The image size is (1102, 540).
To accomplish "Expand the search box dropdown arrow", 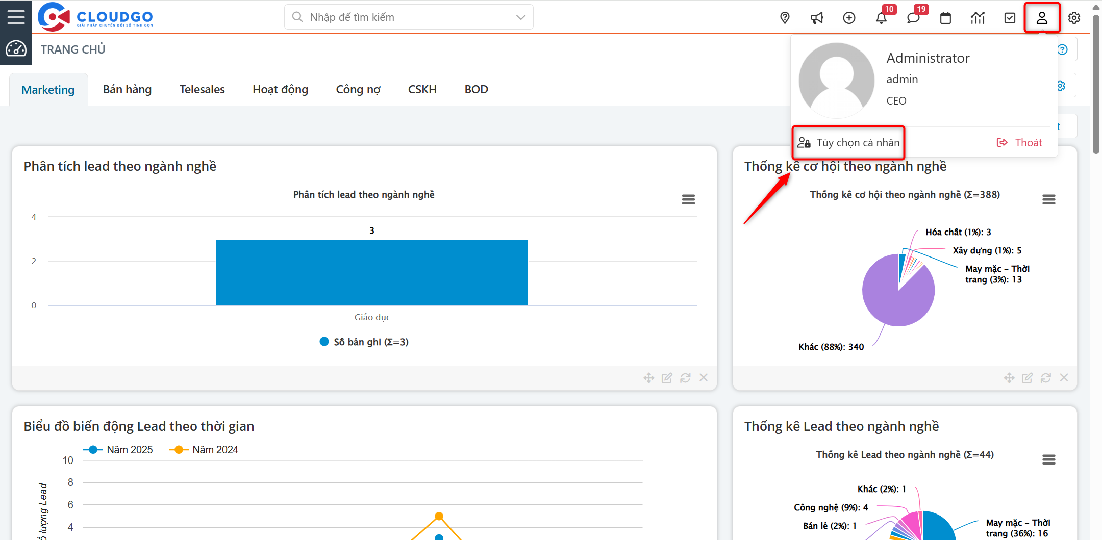I will (520, 17).
